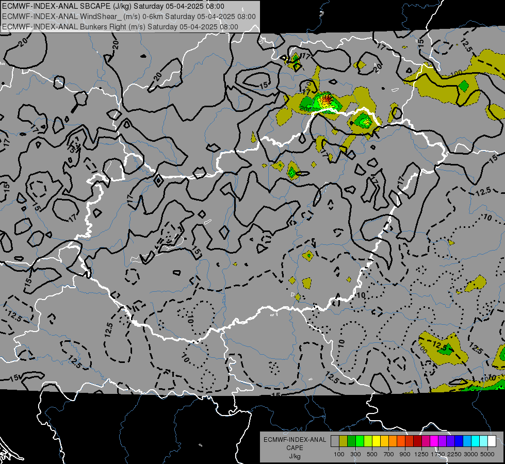The image size is (505, 464).
Task: Click the WindShear 0-6km title line
Action: click(129, 16)
